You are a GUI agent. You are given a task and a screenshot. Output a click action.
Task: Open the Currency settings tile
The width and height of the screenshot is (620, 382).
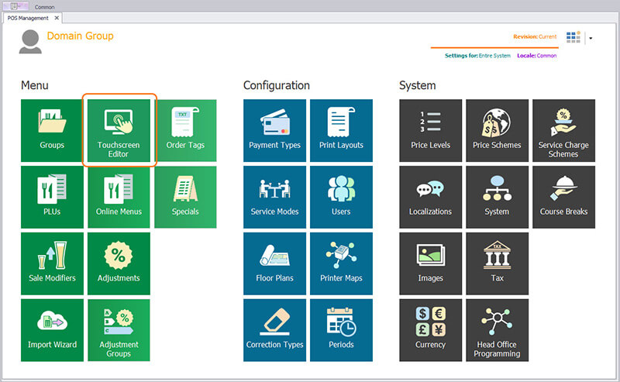pos(430,330)
